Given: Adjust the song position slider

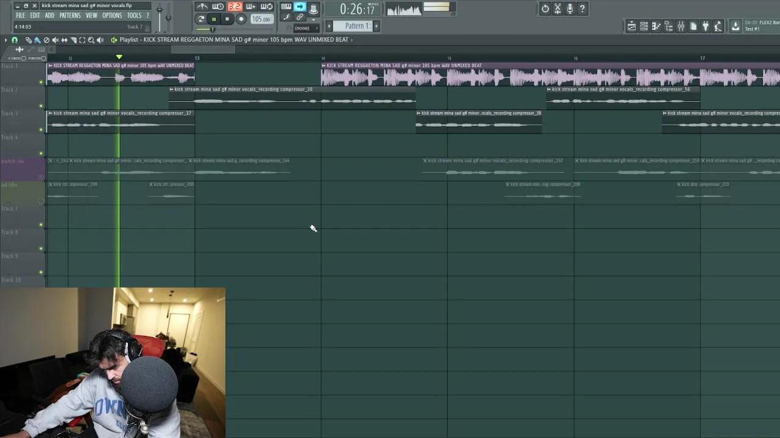Looking at the screenshot, I should 213,29.
